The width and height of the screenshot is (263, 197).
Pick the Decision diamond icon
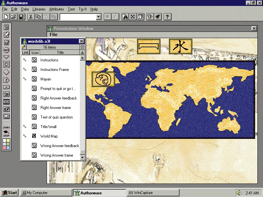[x=6, y=72]
